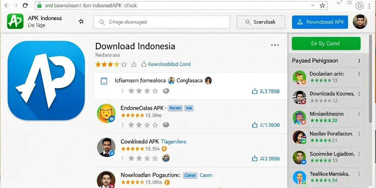The height and width of the screenshot is (188, 376).
Task: Click the browser forward arrow
Action: (15, 5)
